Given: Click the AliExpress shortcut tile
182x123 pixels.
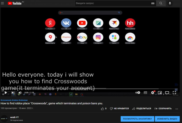Looking at the screenshot, I should tap(66, 38).
